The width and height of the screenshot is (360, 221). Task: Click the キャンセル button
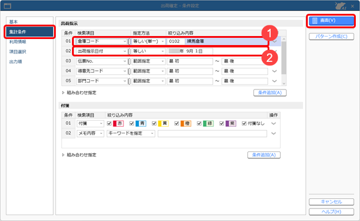coord(331,202)
